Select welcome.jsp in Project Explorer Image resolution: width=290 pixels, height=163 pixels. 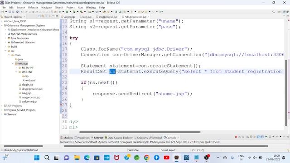click(x=28, y=101)
